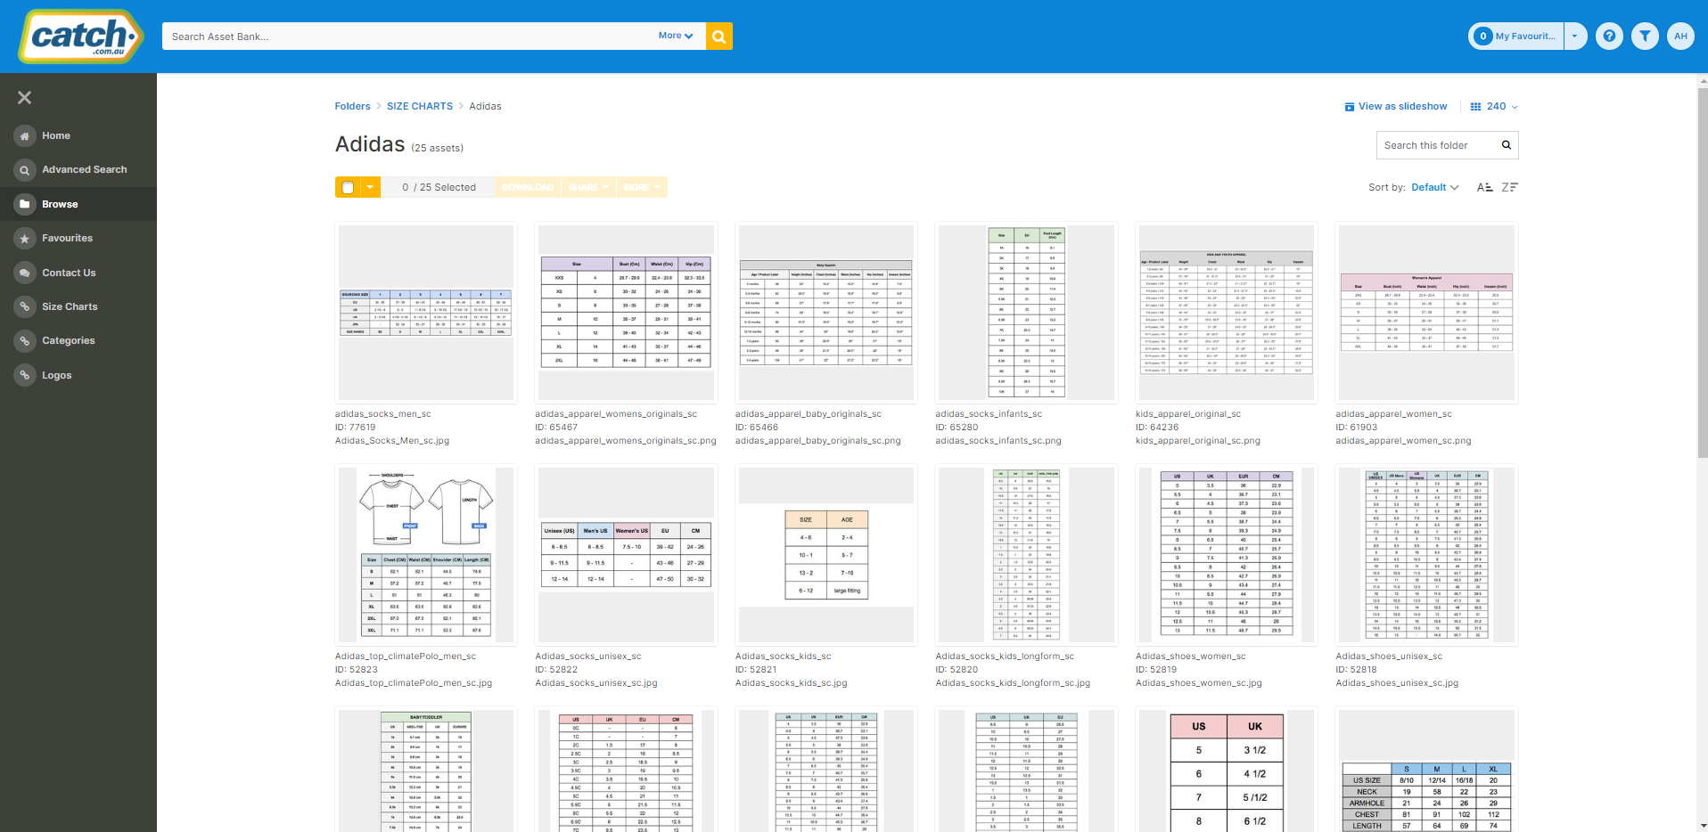Image resolution: width=1708 pixels, height=832 pixels.
Task: Open adidas_socks_men_sc asset link
Action: click(x=383, y=414)
